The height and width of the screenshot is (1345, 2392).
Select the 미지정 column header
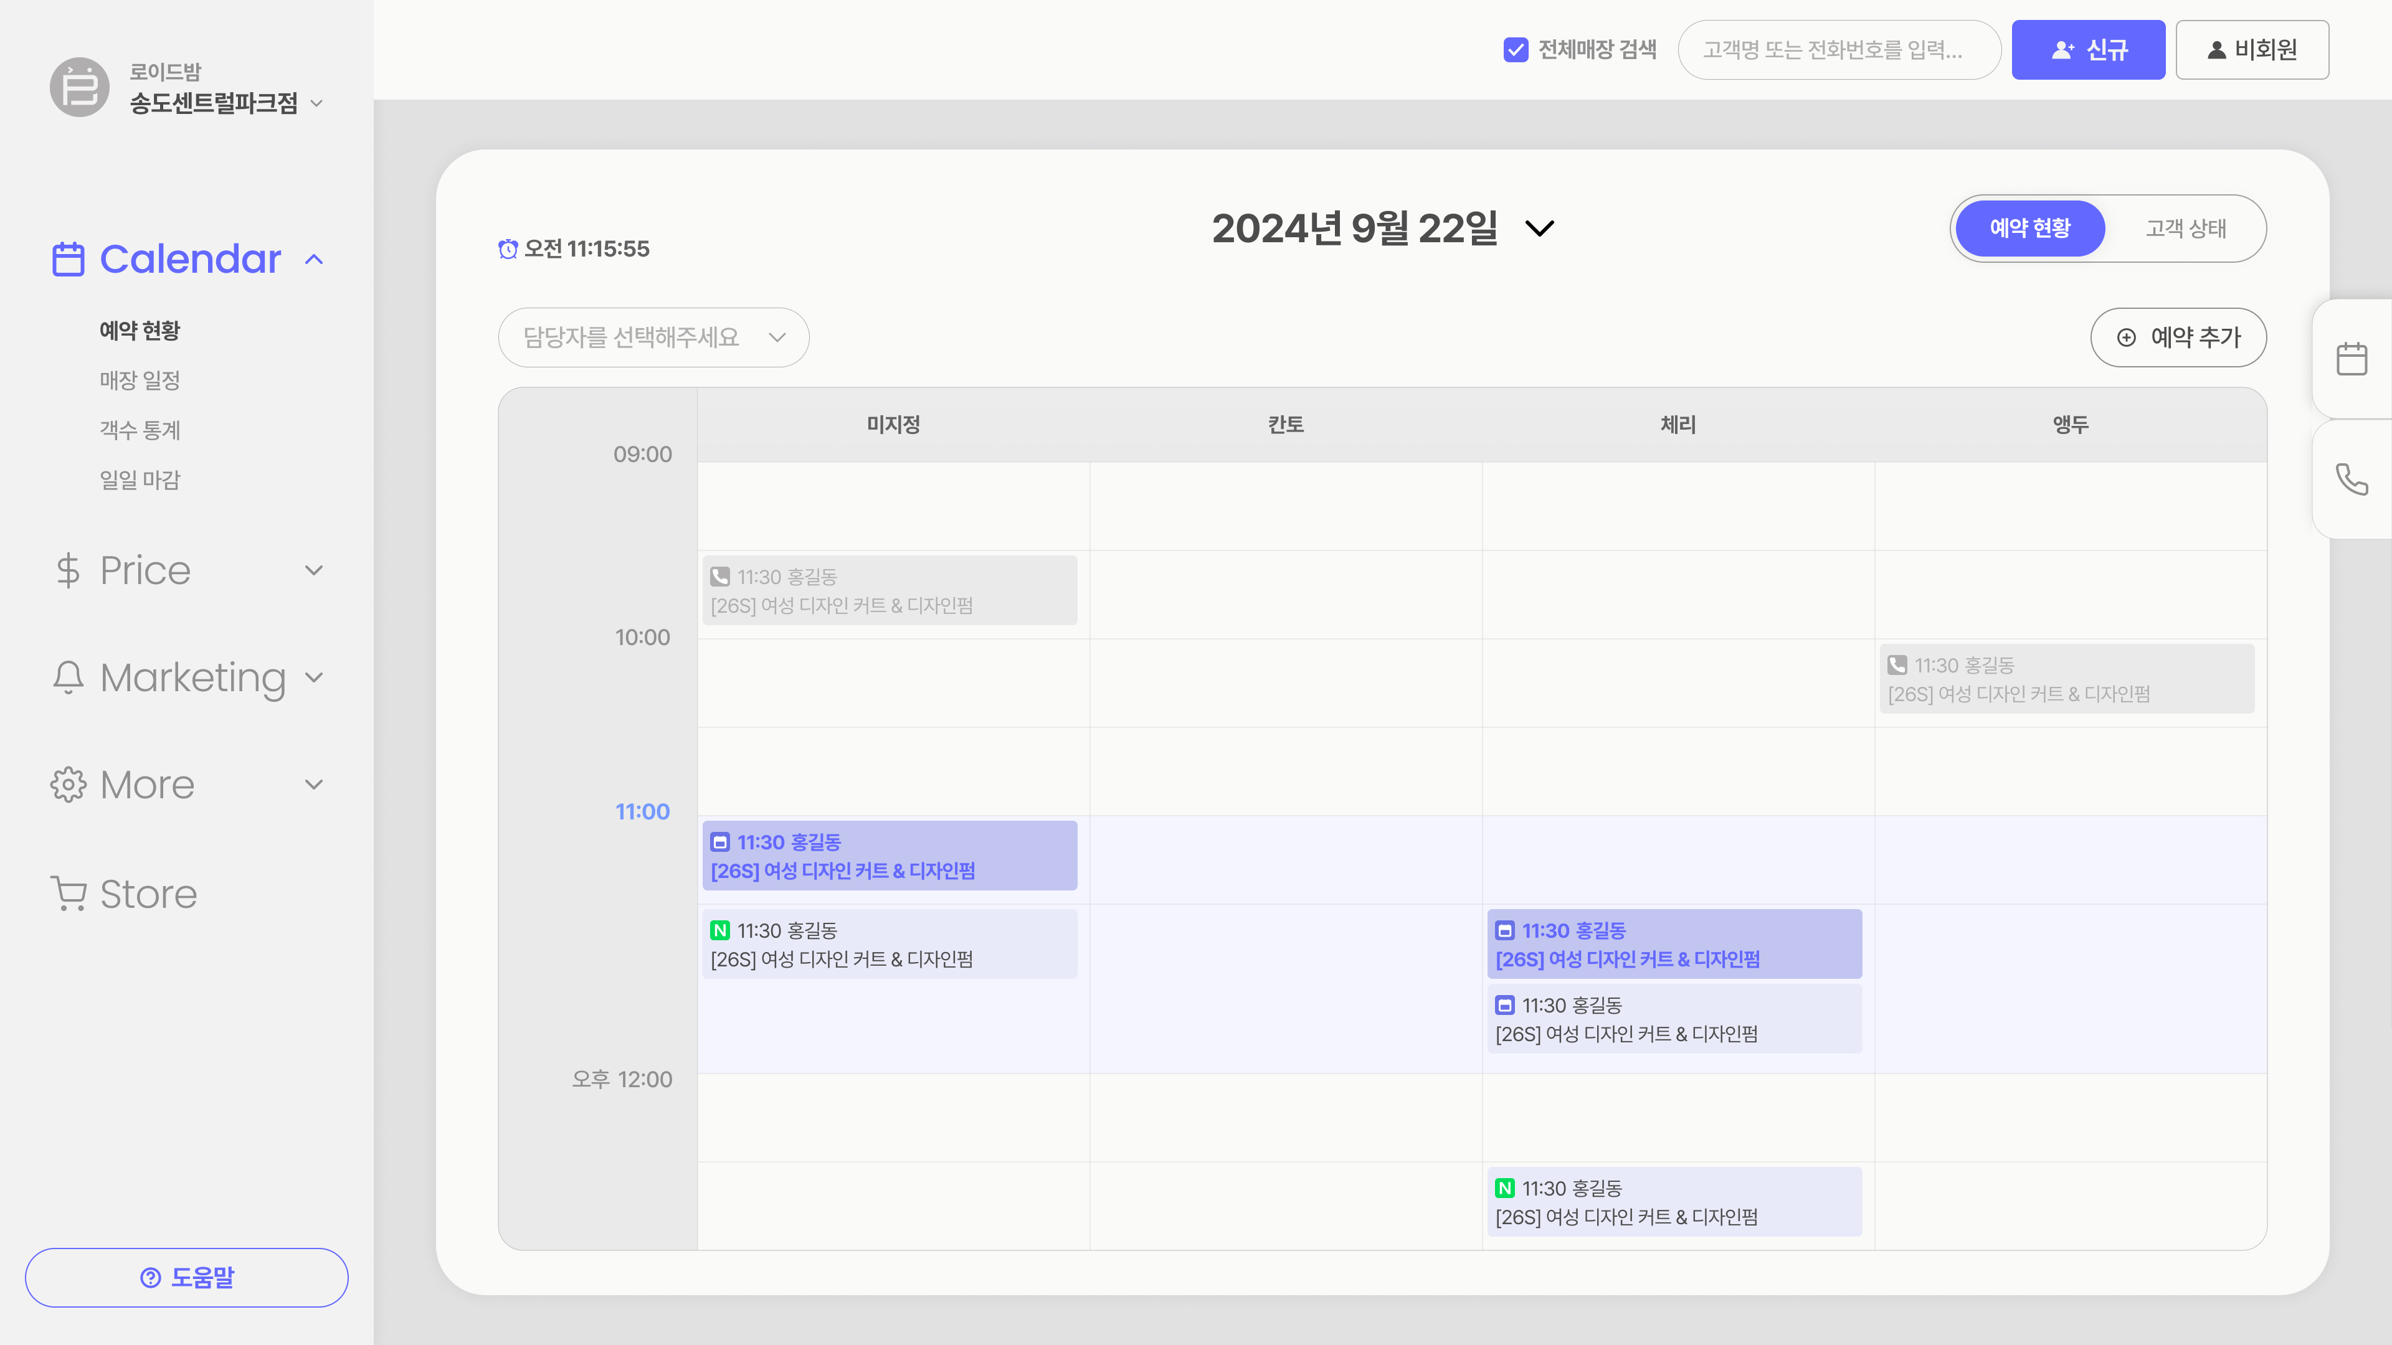(893, 424)
